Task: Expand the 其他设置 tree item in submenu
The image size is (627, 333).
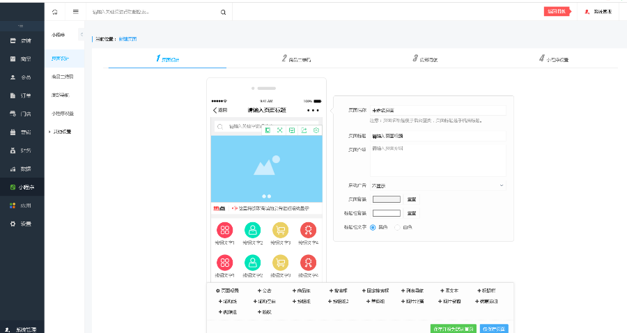Action: pyautogui.click(x=60, y=132)
